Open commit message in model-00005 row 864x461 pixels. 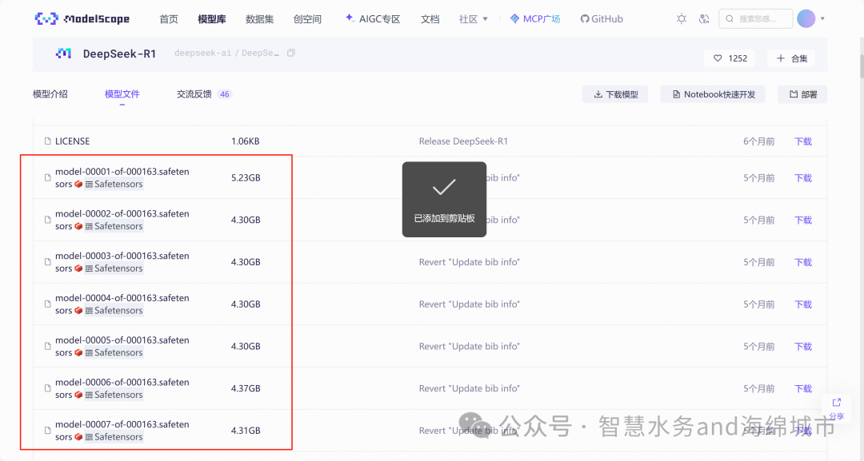point(469,346)
